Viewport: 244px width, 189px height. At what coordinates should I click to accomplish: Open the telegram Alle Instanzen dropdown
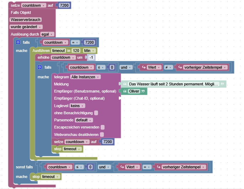tap(85, 77)
